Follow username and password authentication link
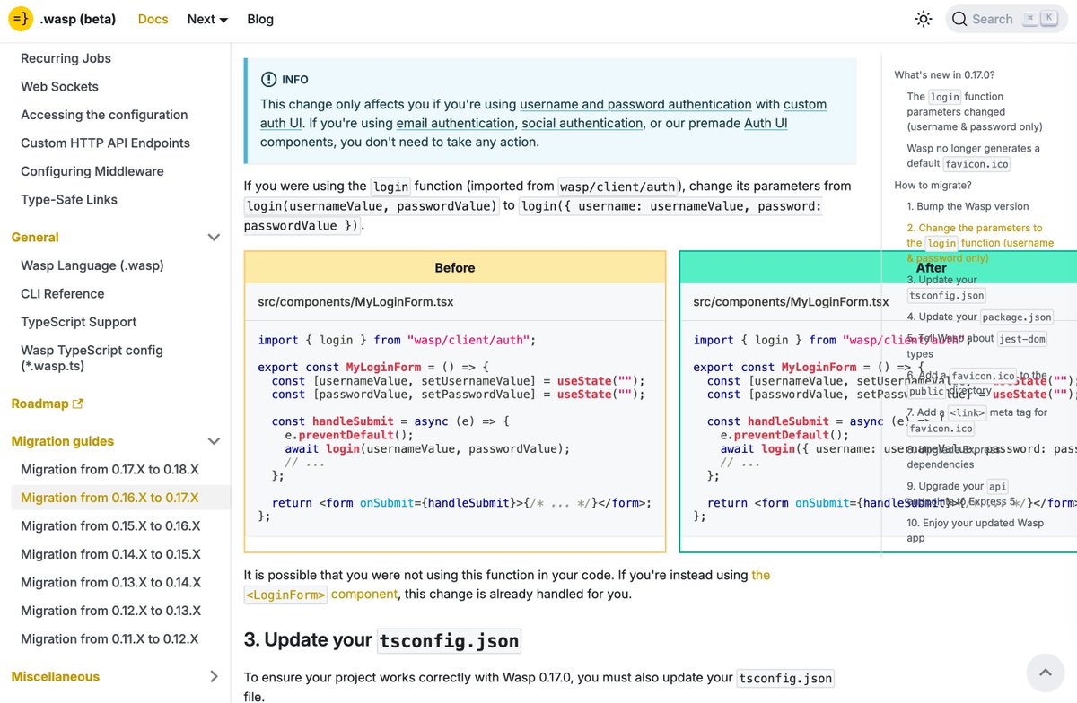1077x703 pixels. (x=635, y=104)
